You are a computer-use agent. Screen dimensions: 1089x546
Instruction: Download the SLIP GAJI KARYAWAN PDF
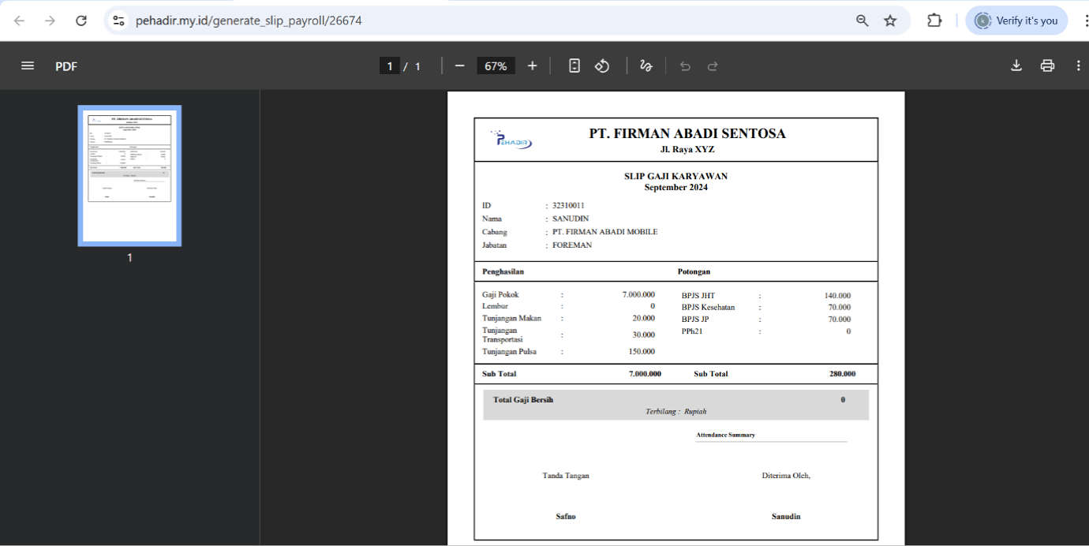1016,65
